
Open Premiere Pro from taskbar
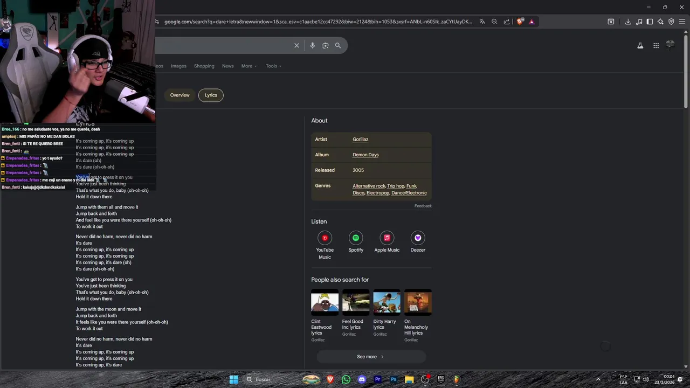(x=378, y=379)
